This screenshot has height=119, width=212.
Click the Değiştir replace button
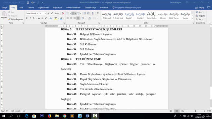tap(200, 16)
